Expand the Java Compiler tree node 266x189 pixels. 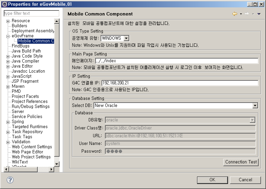click(x=8, y=61)
